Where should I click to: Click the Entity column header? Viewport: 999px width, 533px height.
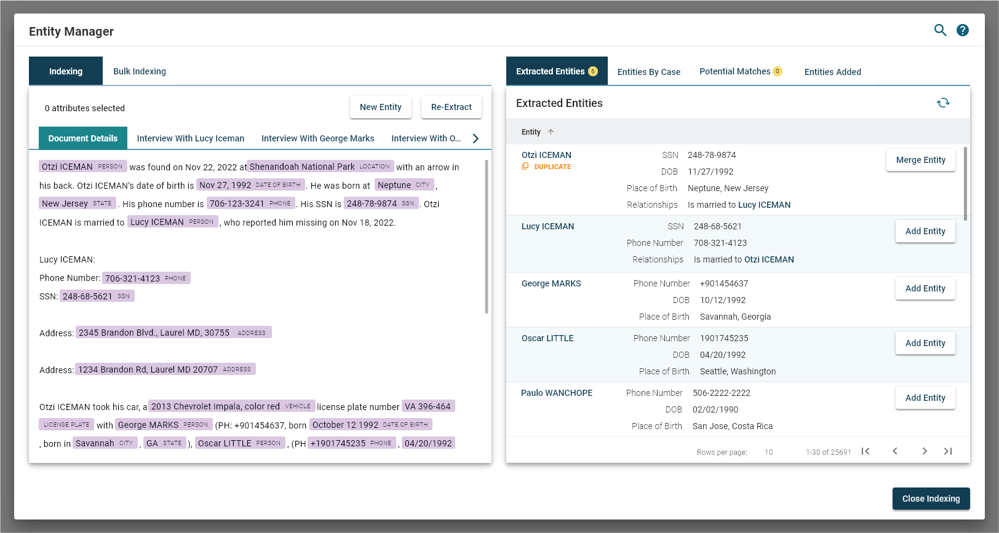coord(531,132)
